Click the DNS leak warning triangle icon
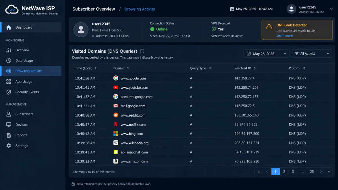 pos(269,26)
